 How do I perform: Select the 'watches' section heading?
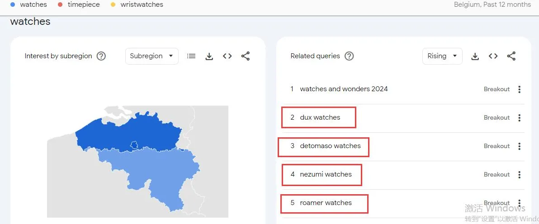pyautogui.click(x=30, y=22)
